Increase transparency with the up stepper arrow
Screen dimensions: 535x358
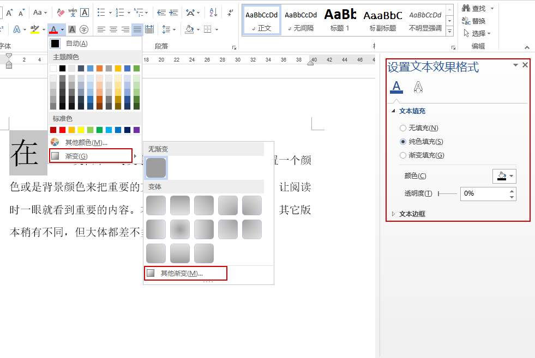pos(512,191)
